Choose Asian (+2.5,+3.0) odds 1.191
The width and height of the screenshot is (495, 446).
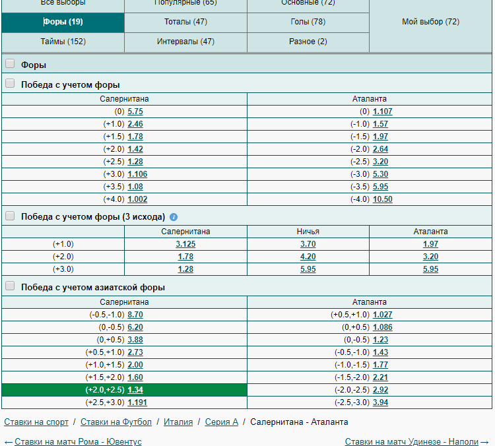tap(137, 402)
